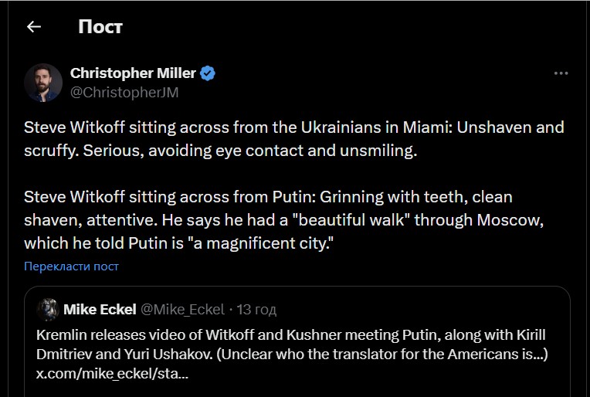590x397 pixels.
Task: Click the blue verified badge icon
Action: [208, 73]
